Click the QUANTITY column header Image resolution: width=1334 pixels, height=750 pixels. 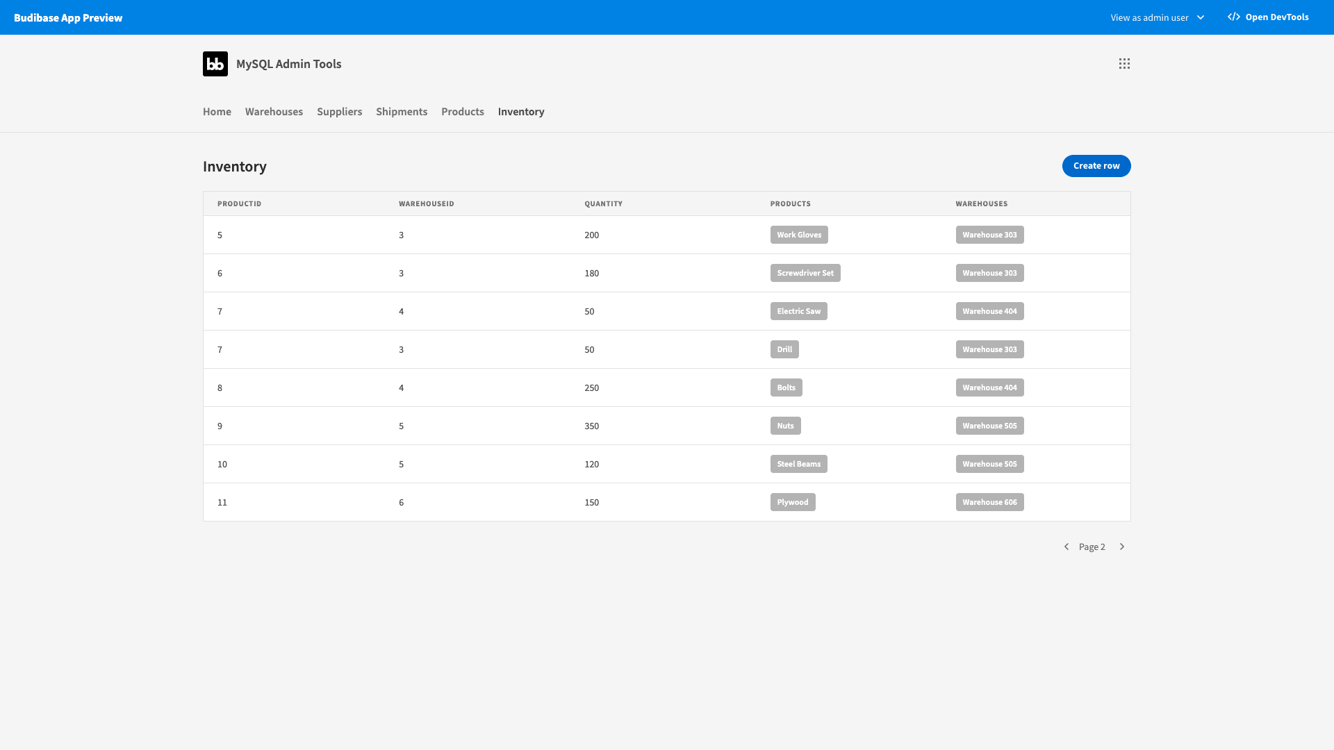click(603, 204)
